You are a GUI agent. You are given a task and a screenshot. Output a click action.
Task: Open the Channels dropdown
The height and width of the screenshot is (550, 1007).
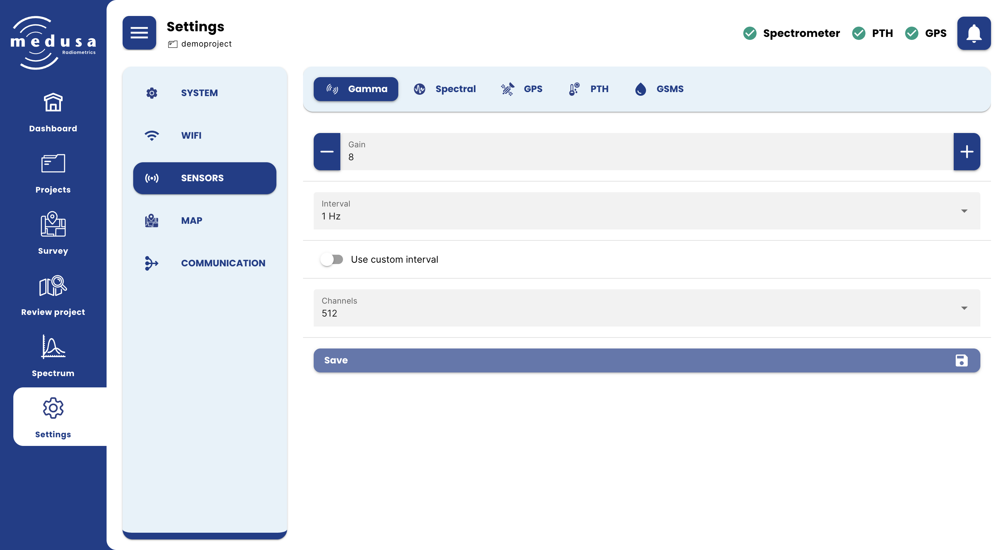[647, 308]
